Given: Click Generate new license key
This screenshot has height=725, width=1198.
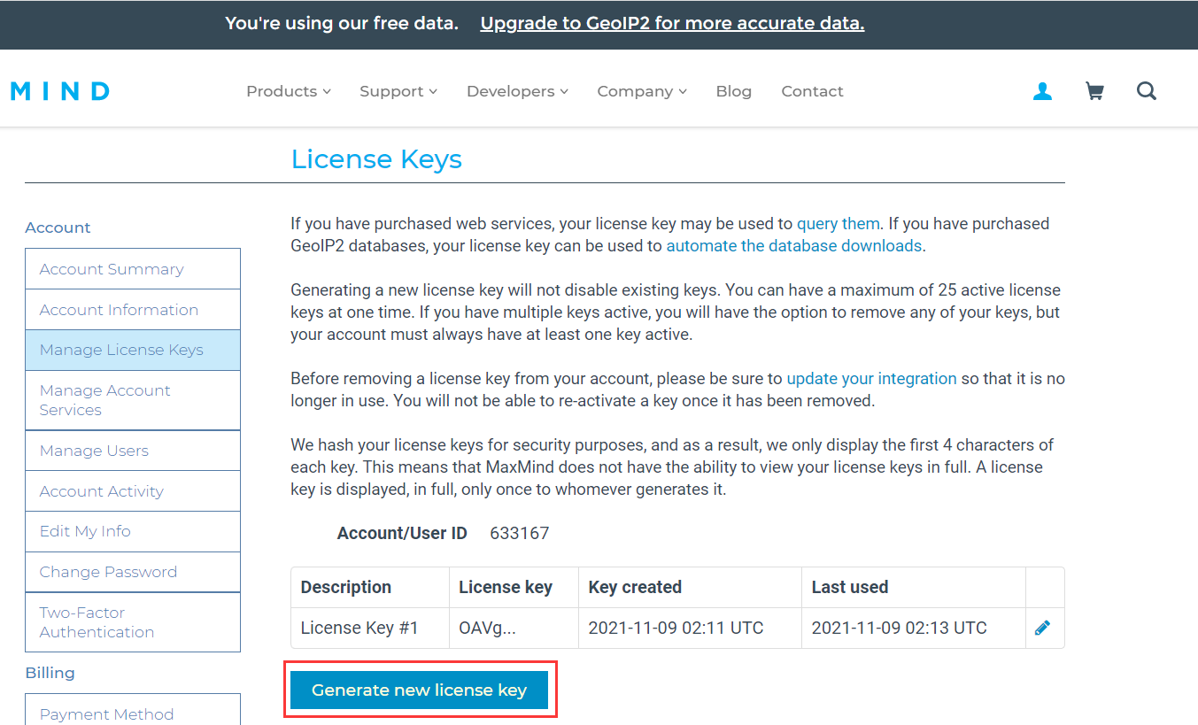Looking at the screenshot, I should click(420, 689).
